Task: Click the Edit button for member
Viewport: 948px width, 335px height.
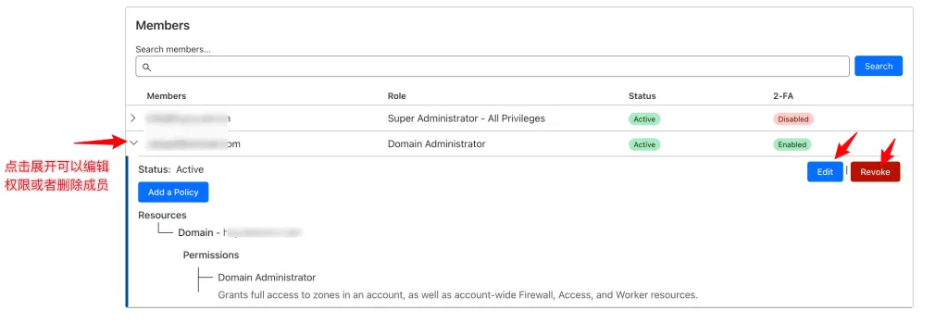Action: point(825,172)
